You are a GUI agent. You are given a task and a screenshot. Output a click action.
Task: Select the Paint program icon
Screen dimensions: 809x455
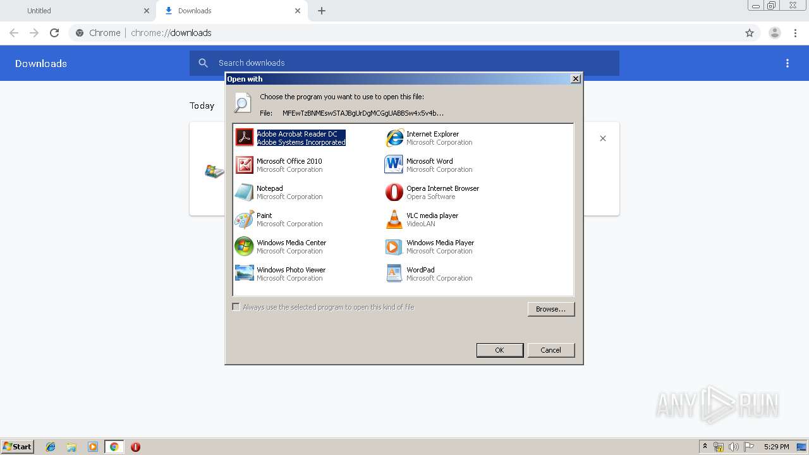[x=244, y=219]
